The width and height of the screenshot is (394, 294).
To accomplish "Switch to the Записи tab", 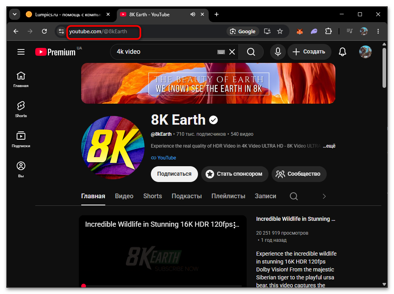I will 266,196.
